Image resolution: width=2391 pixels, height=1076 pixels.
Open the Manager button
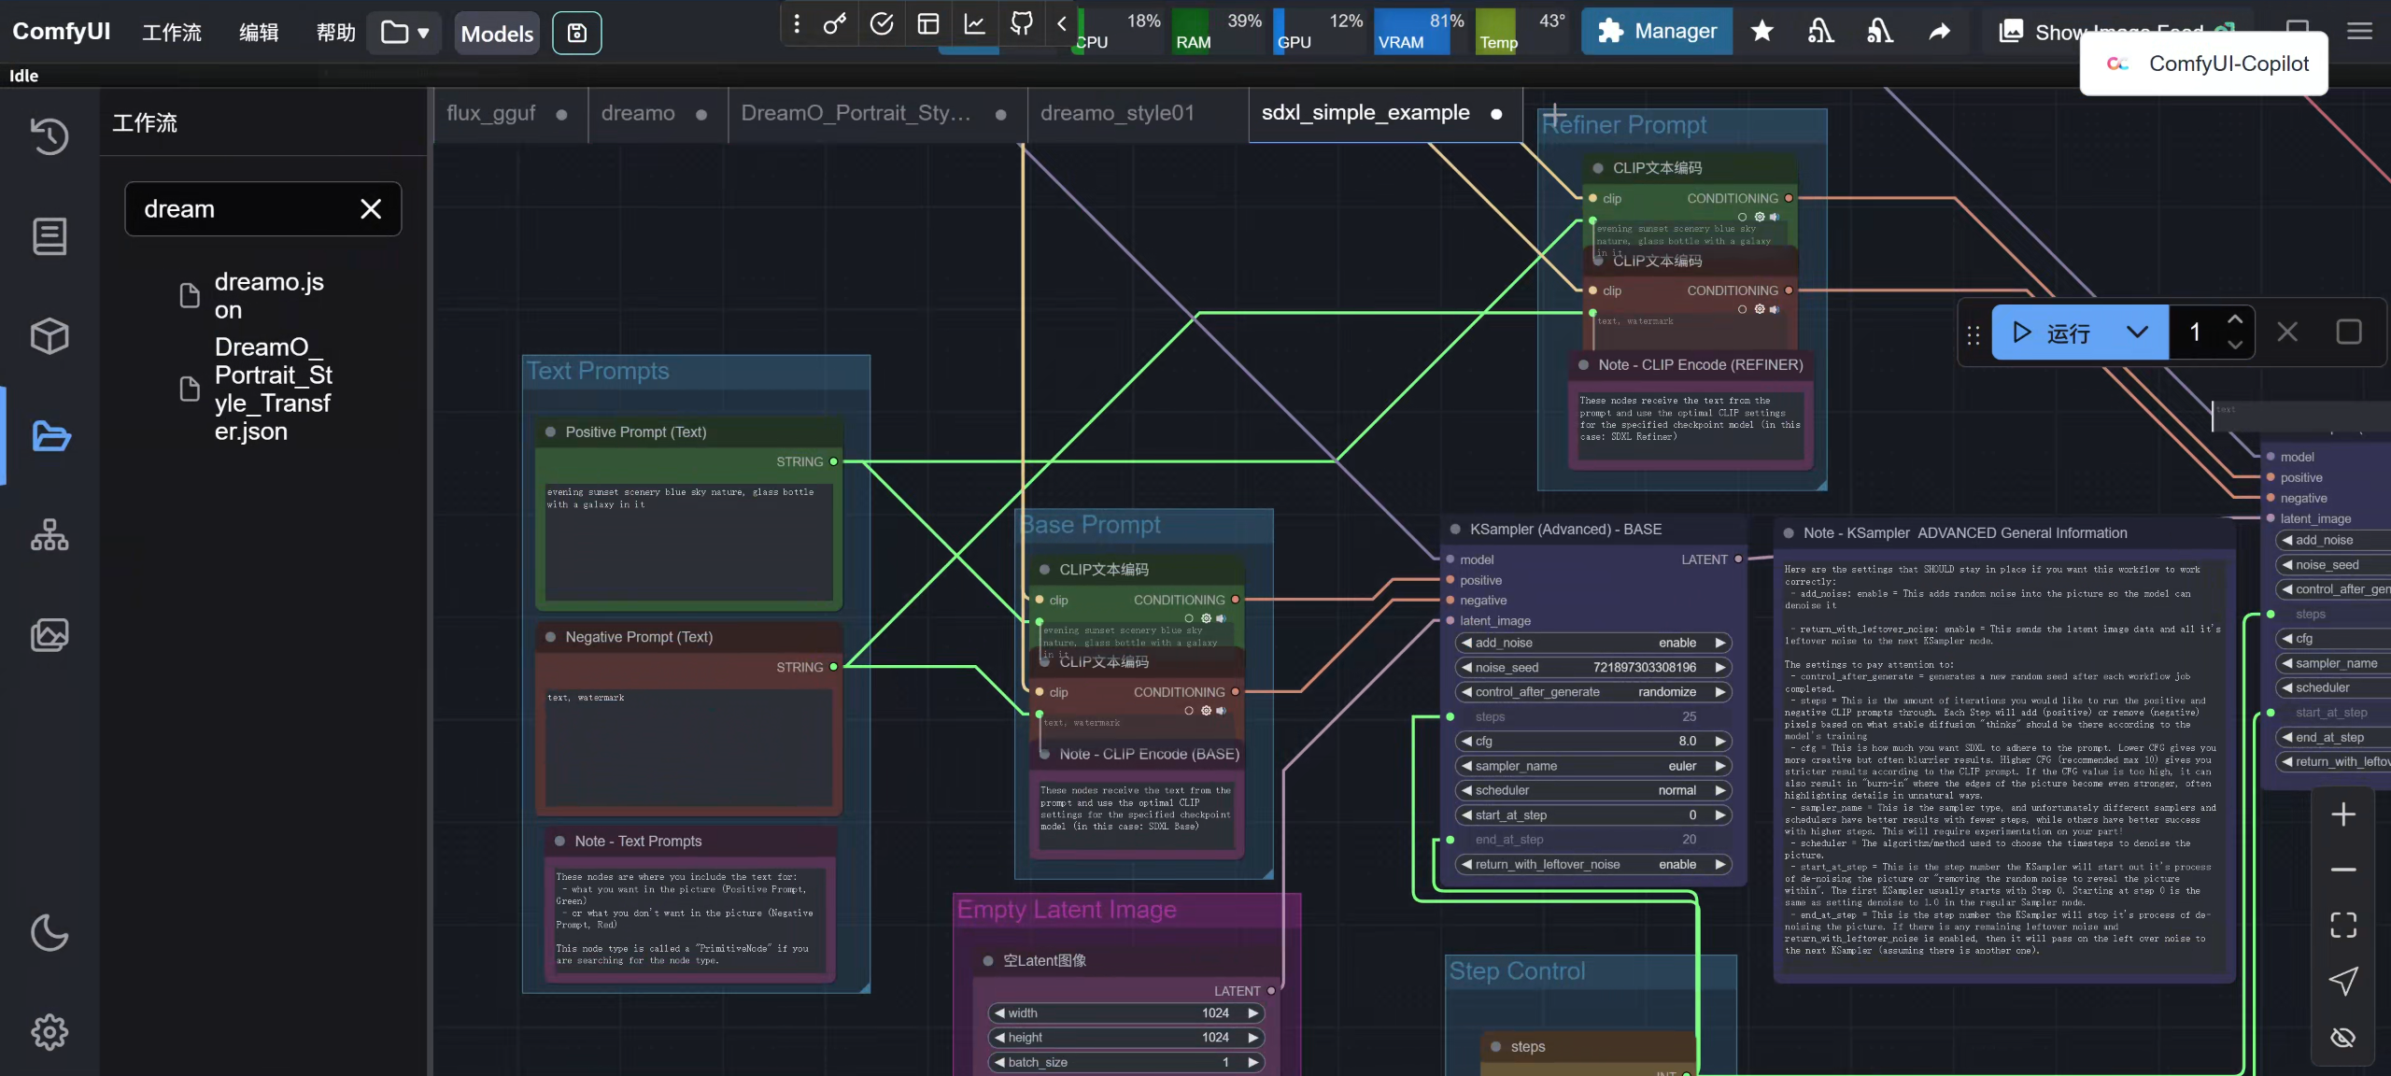(1657, 31)
